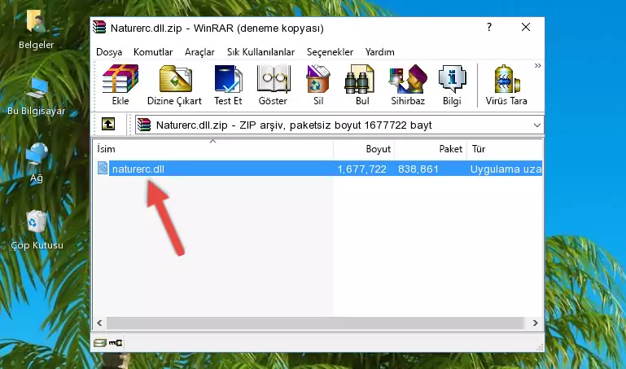Image resolution: width=626 pixels, height=369 pixels.
Task: Click the archive icon in address bar
Action: pos(144,125)
